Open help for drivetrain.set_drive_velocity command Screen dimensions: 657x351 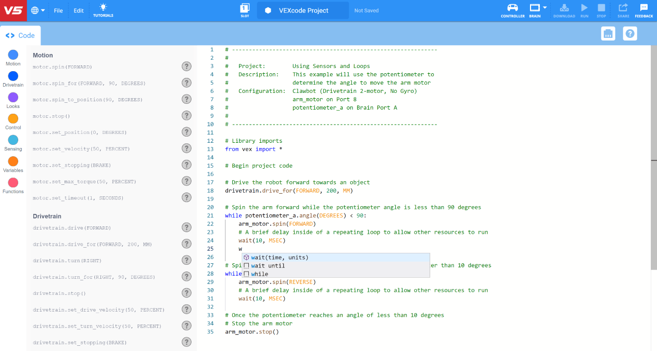point(186,309)
